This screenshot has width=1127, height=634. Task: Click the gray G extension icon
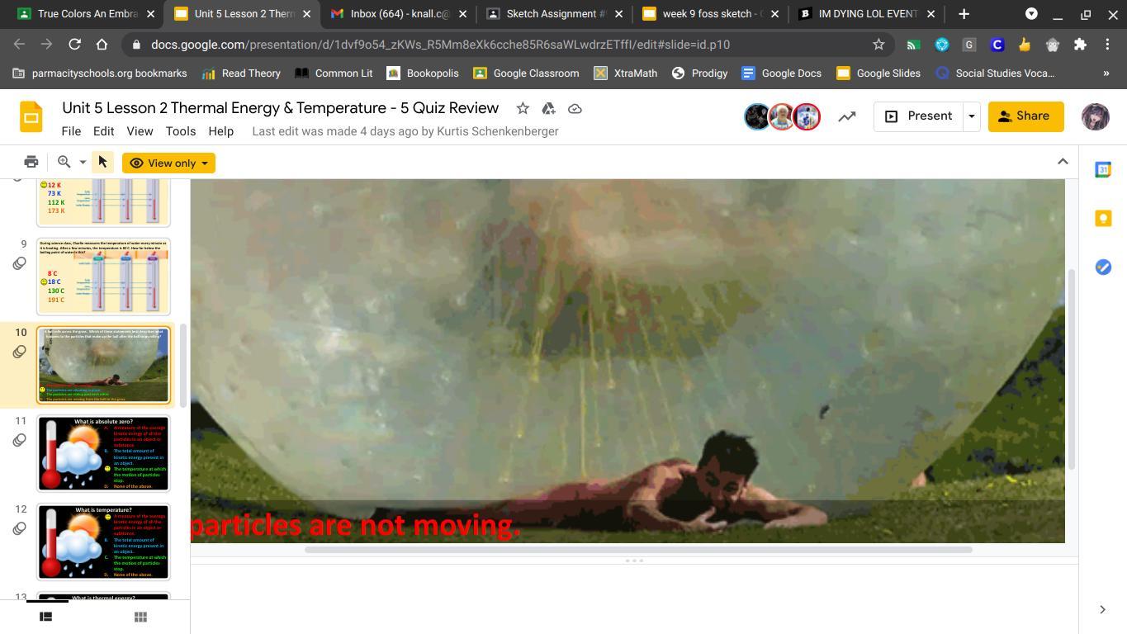tap(968, 45)
